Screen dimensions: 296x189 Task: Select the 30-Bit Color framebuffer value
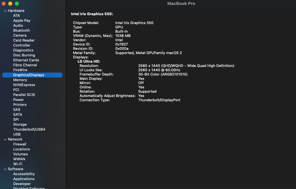coord(163,74)
